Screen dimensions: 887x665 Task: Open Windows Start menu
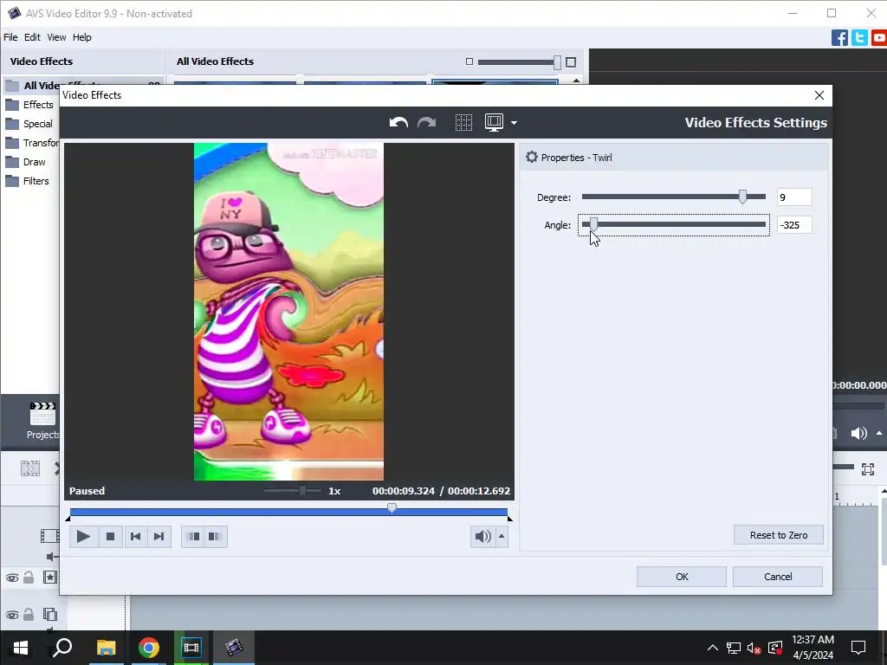pos(21,648)
